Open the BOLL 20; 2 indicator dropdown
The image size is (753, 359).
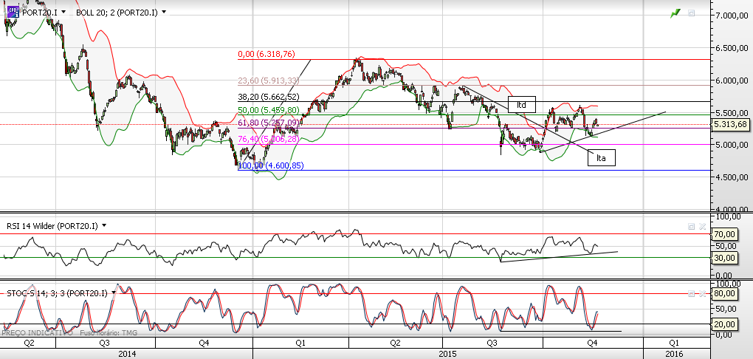click(x=164, y=12)
